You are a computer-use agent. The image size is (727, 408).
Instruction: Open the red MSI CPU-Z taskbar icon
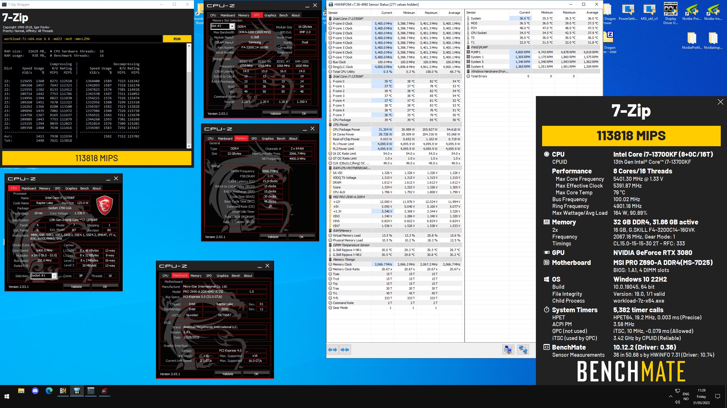pyautogui.click(x=105, y=391)
